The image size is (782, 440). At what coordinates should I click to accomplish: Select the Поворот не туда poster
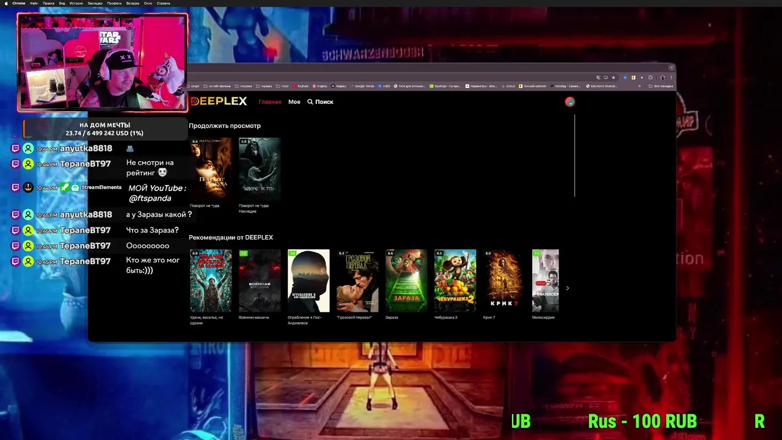(x=211, y=168)
